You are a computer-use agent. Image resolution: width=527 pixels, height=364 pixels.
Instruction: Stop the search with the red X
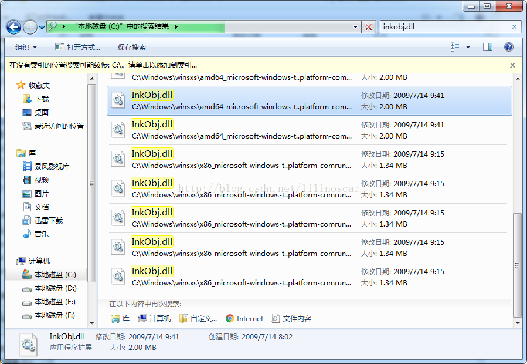pyautogui.click(x=369, y=27)
